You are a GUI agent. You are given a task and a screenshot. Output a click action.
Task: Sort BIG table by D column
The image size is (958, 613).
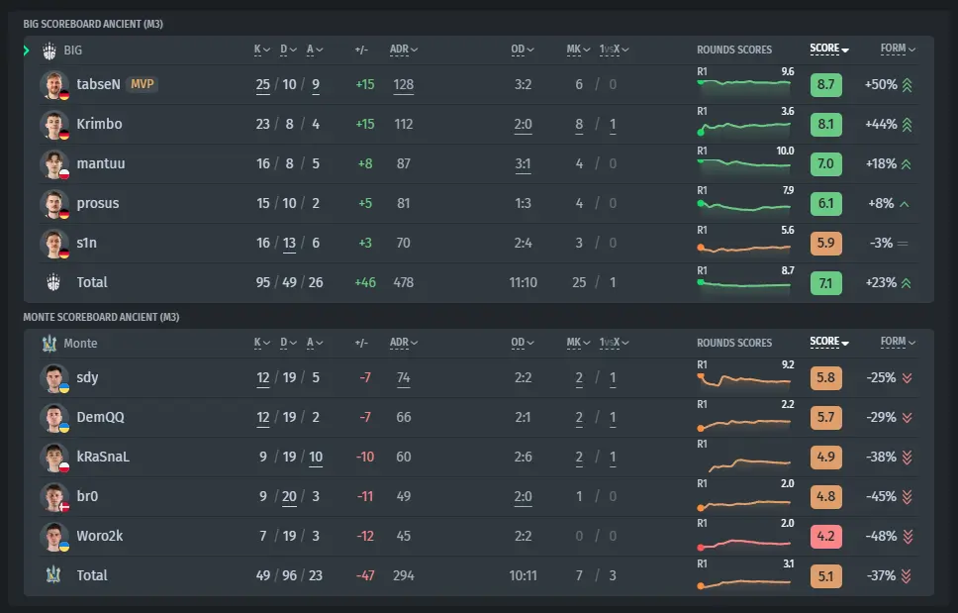(288, 50)
